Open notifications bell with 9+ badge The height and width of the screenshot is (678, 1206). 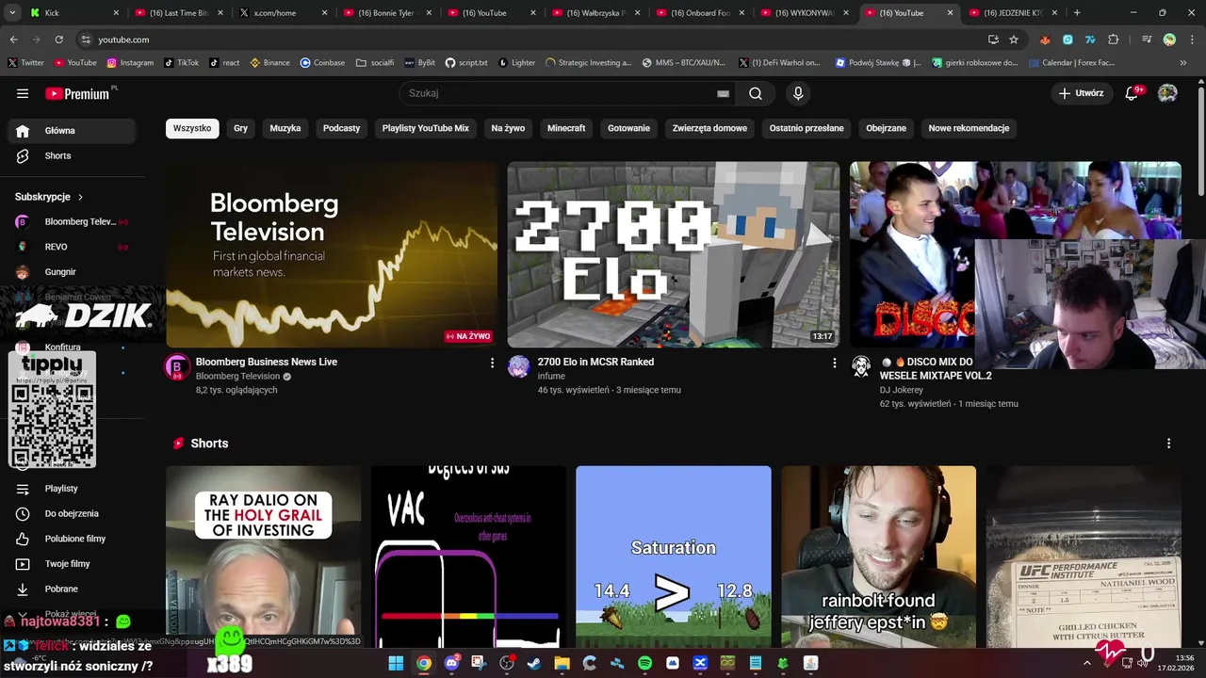(x=1133, y=93)
